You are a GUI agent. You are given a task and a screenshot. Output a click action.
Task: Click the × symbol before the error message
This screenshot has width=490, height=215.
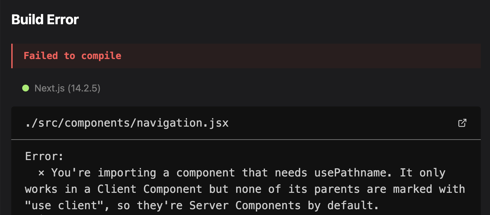[x=41, y=173]
